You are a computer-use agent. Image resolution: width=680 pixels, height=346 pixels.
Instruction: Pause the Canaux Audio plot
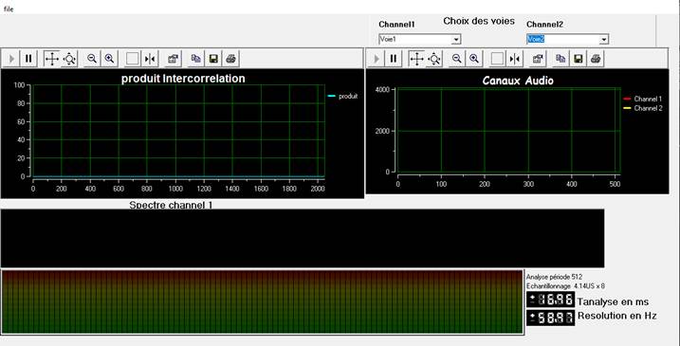click(394, 59)
